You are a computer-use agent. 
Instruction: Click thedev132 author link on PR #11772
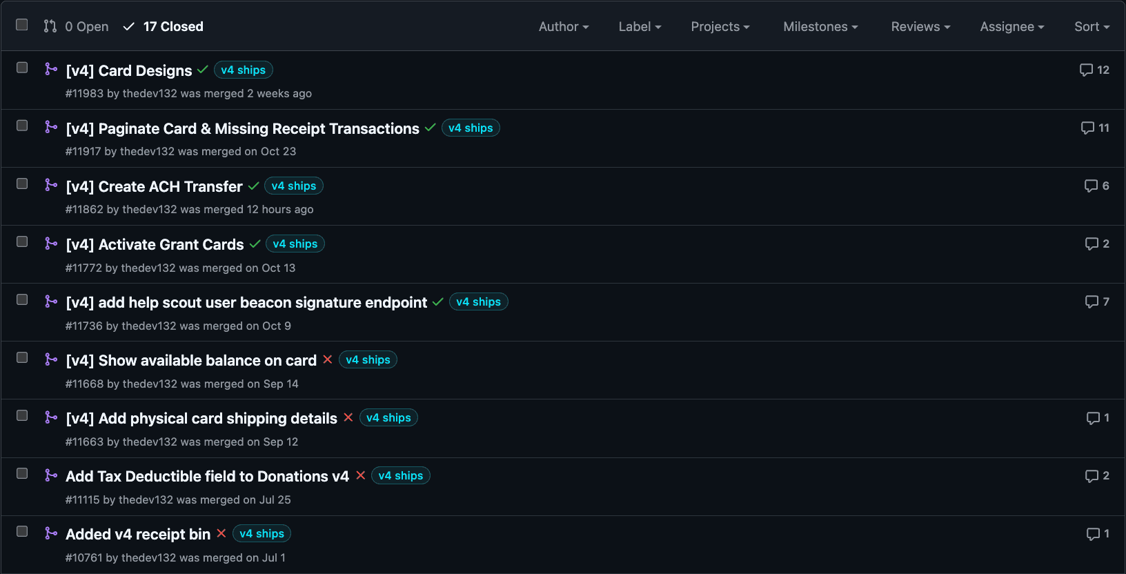[148, 268]
